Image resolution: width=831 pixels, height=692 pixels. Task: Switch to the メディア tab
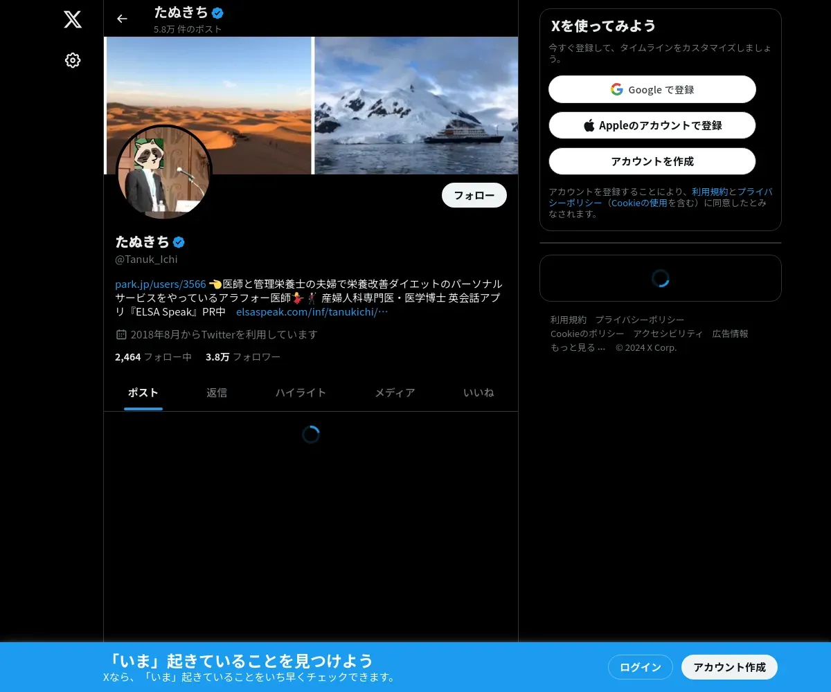(x=395, y=393)
